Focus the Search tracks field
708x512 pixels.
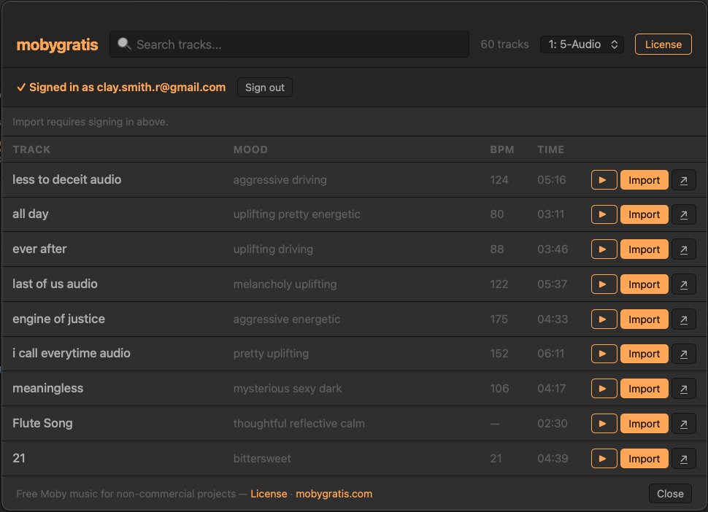tap(290, 44)
